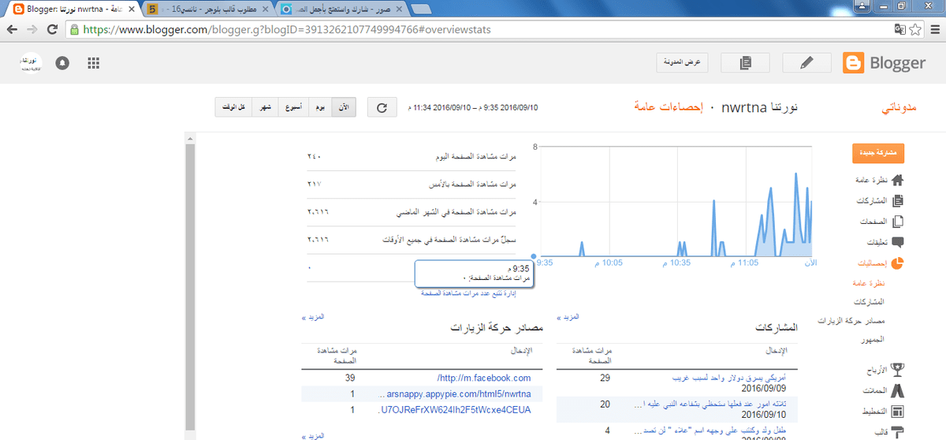Open the نظرة عامة sidebar menu item
The image size is (946, 440).
coord(870,181)
